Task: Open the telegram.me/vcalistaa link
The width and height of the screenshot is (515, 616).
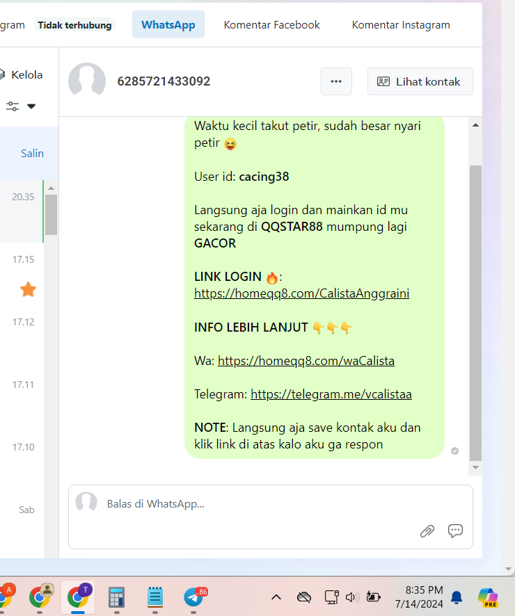Action: (331, 394)
